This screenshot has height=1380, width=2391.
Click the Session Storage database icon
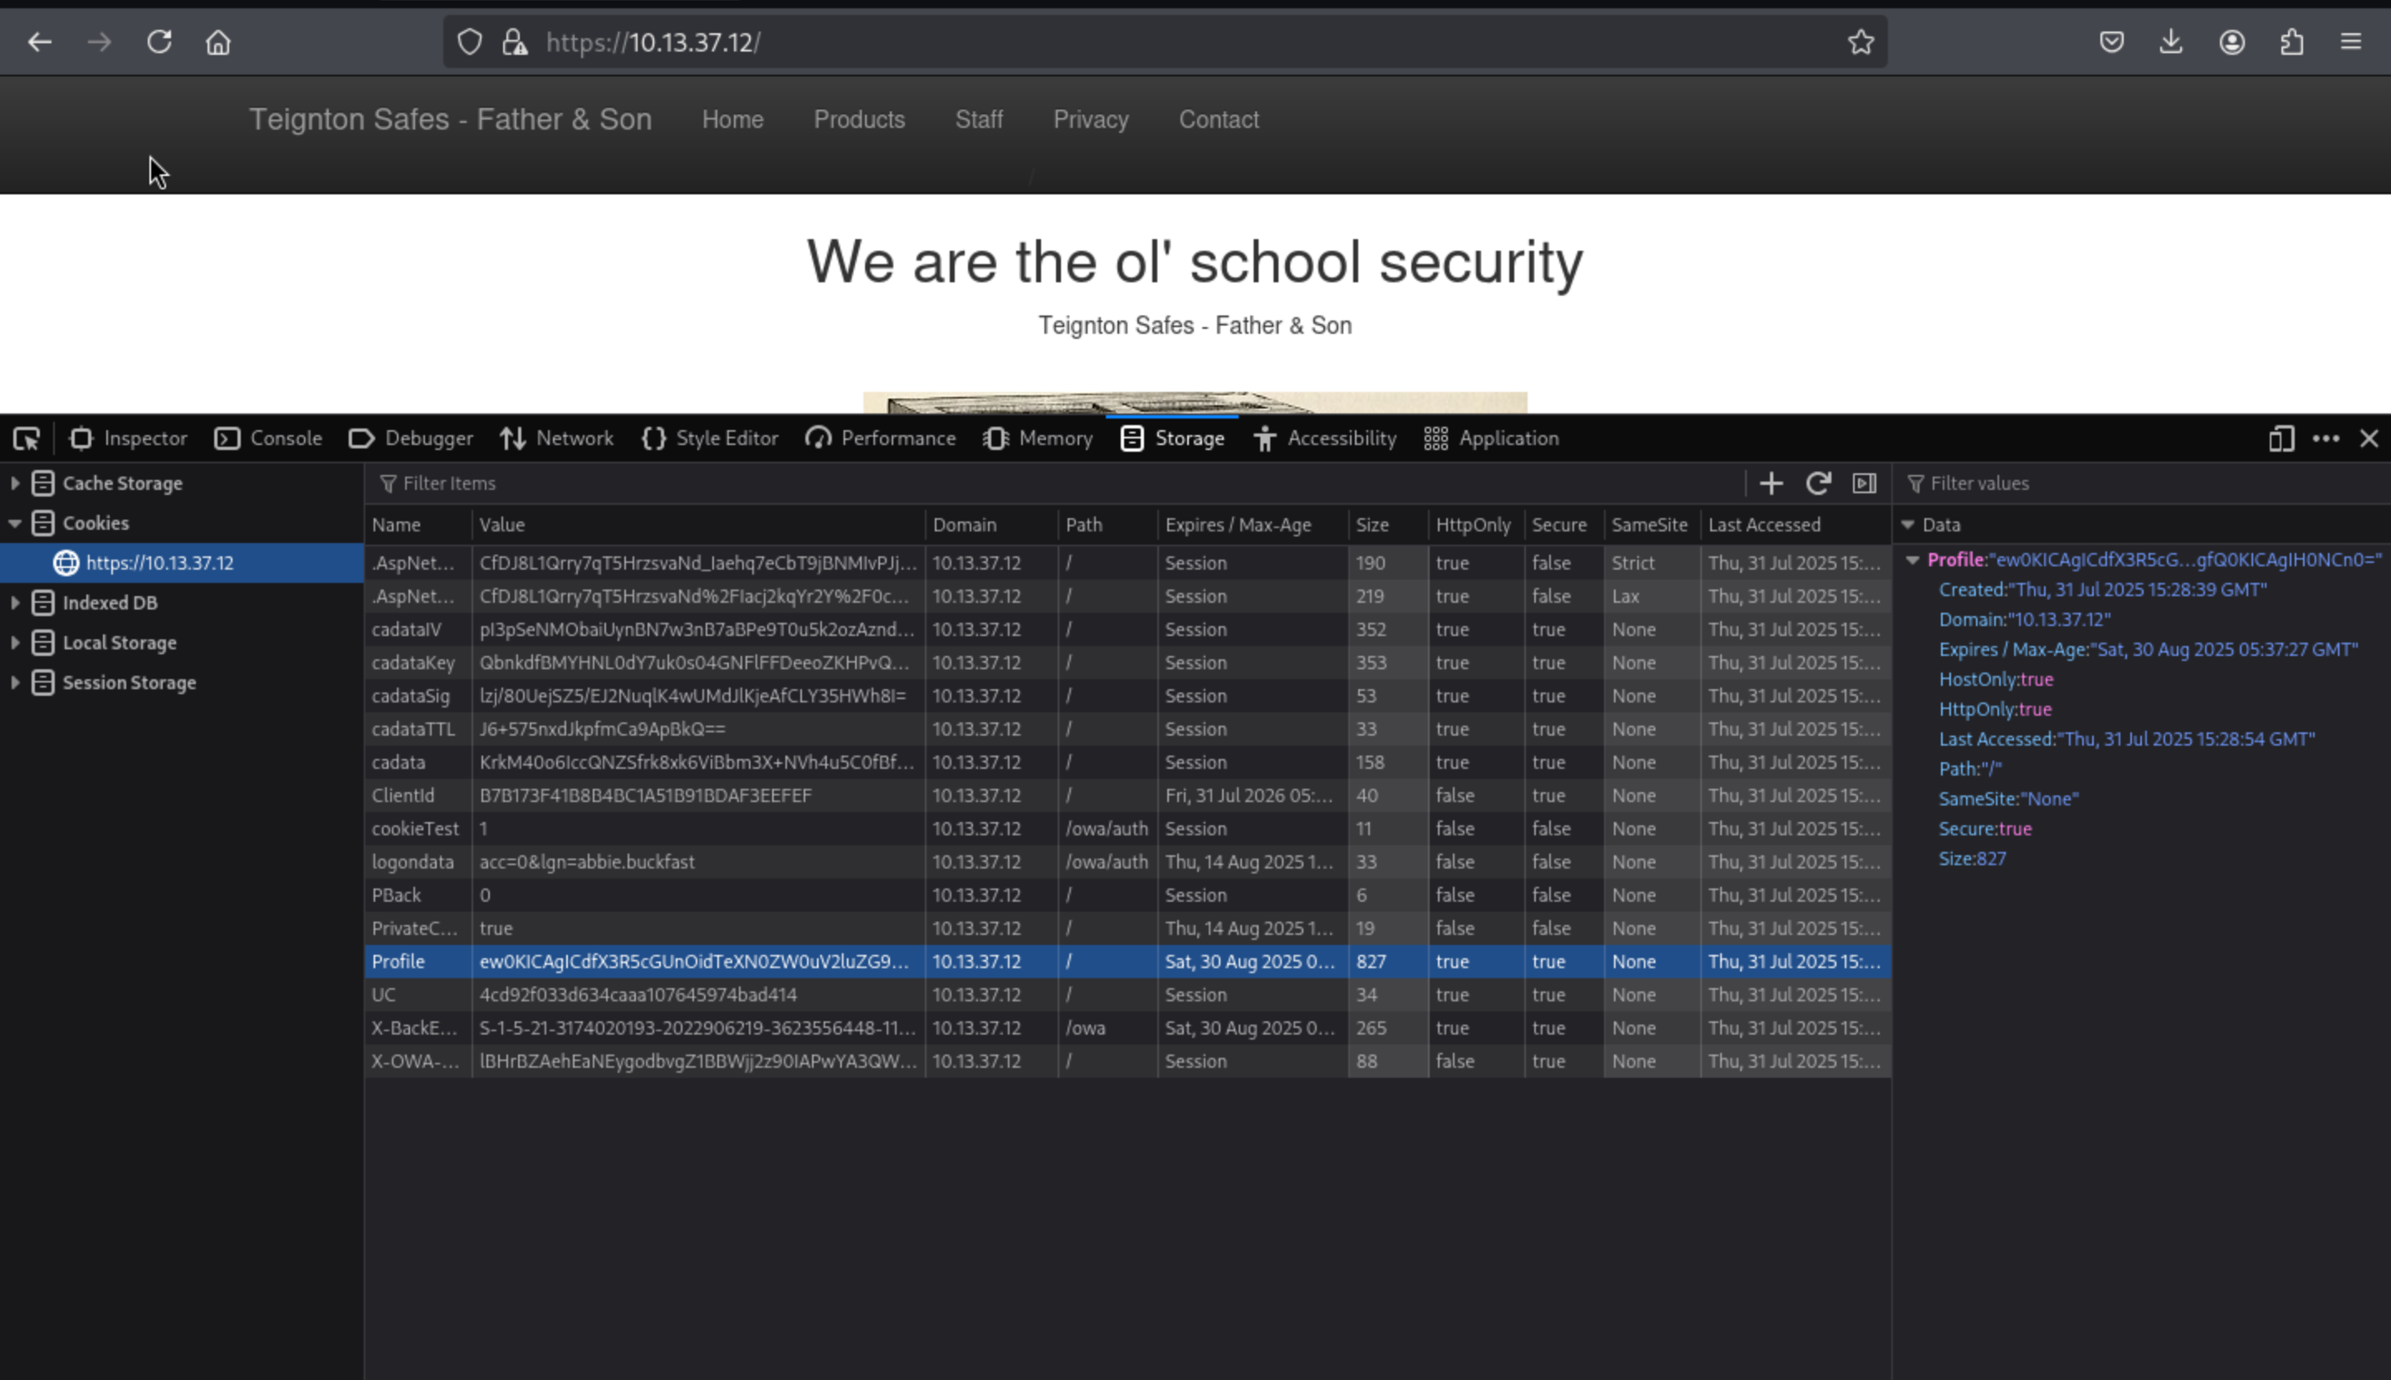(42, 683)
